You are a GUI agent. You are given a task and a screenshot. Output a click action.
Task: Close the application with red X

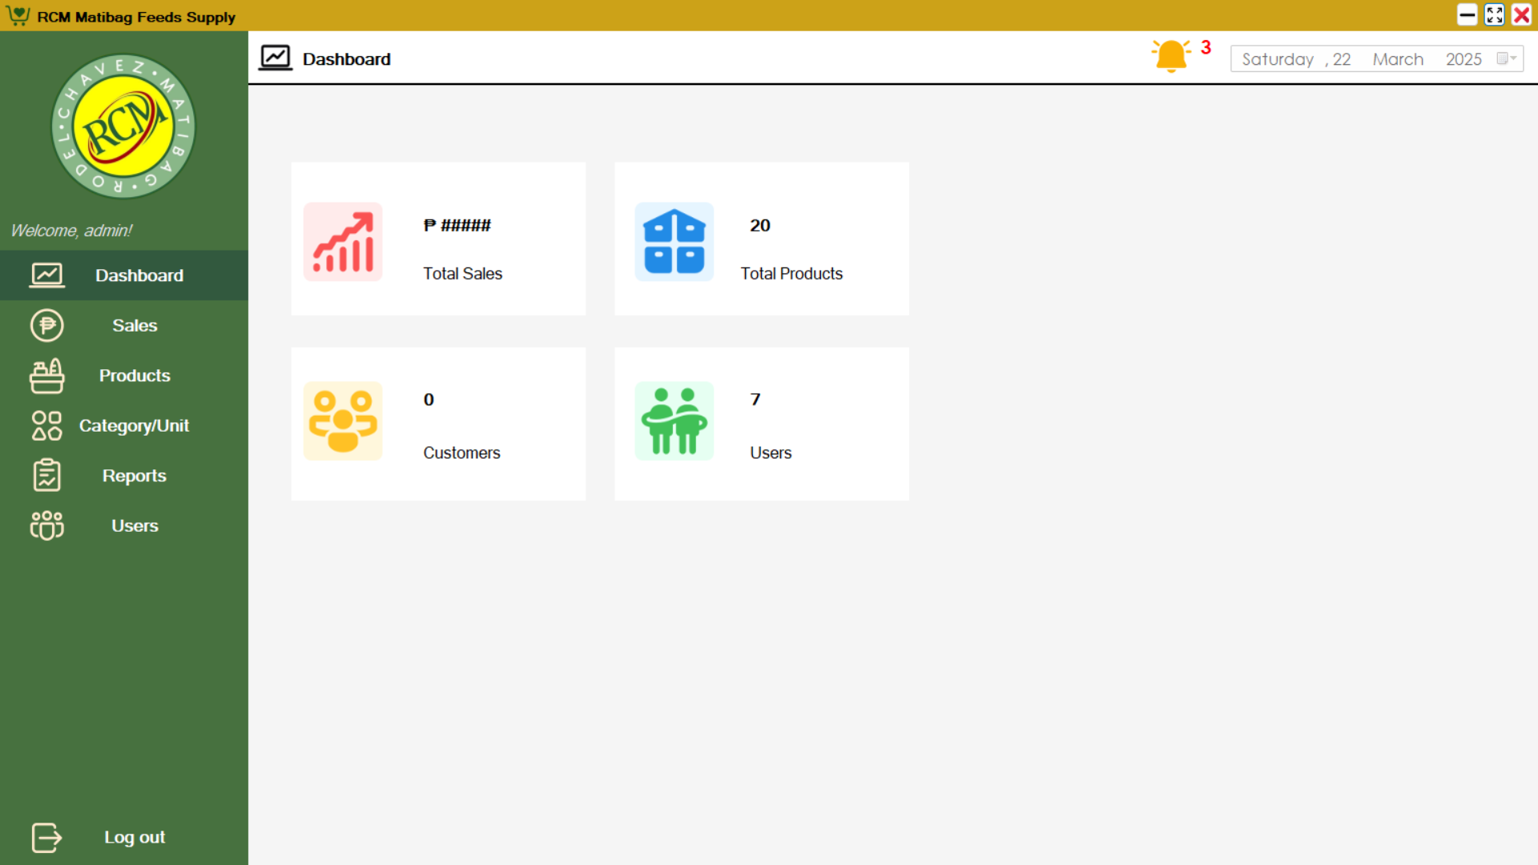coord(1521,14)
